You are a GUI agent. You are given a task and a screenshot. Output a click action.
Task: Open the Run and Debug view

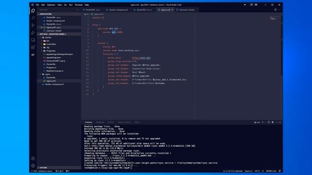tap(33, 33)
